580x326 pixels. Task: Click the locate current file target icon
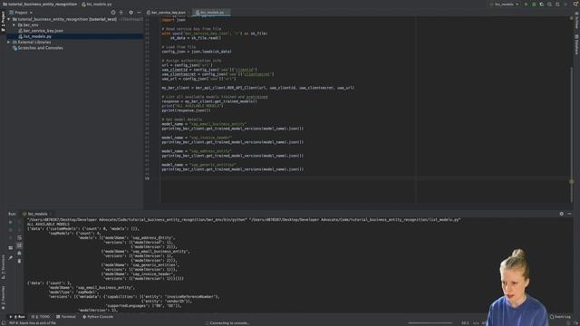pos(113,13)
